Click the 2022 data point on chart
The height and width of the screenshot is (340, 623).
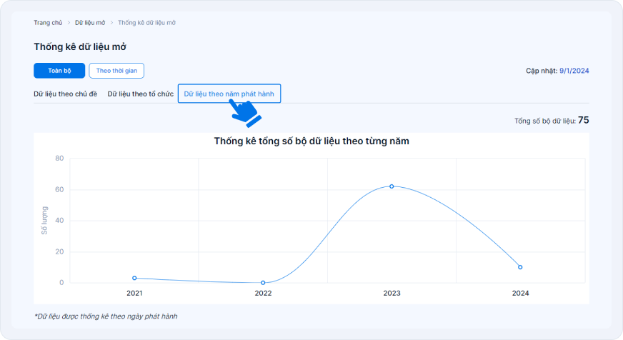263,283
